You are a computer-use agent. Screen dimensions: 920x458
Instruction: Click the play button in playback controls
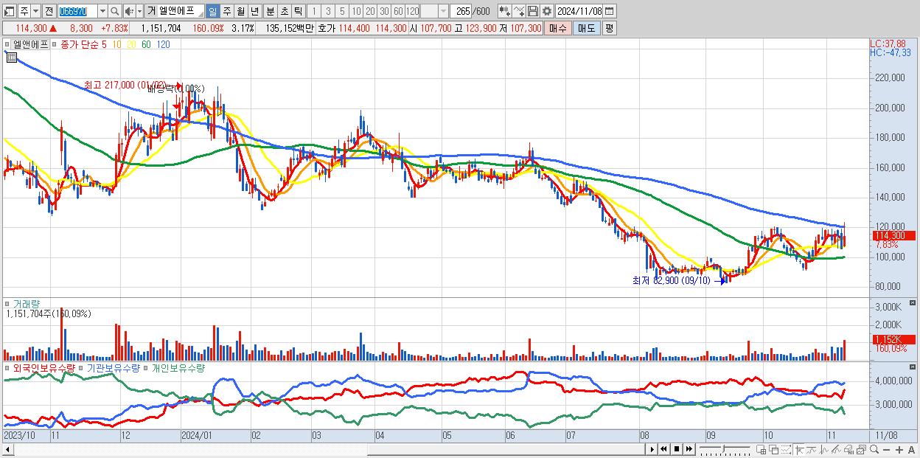click(x=652, y=449)
